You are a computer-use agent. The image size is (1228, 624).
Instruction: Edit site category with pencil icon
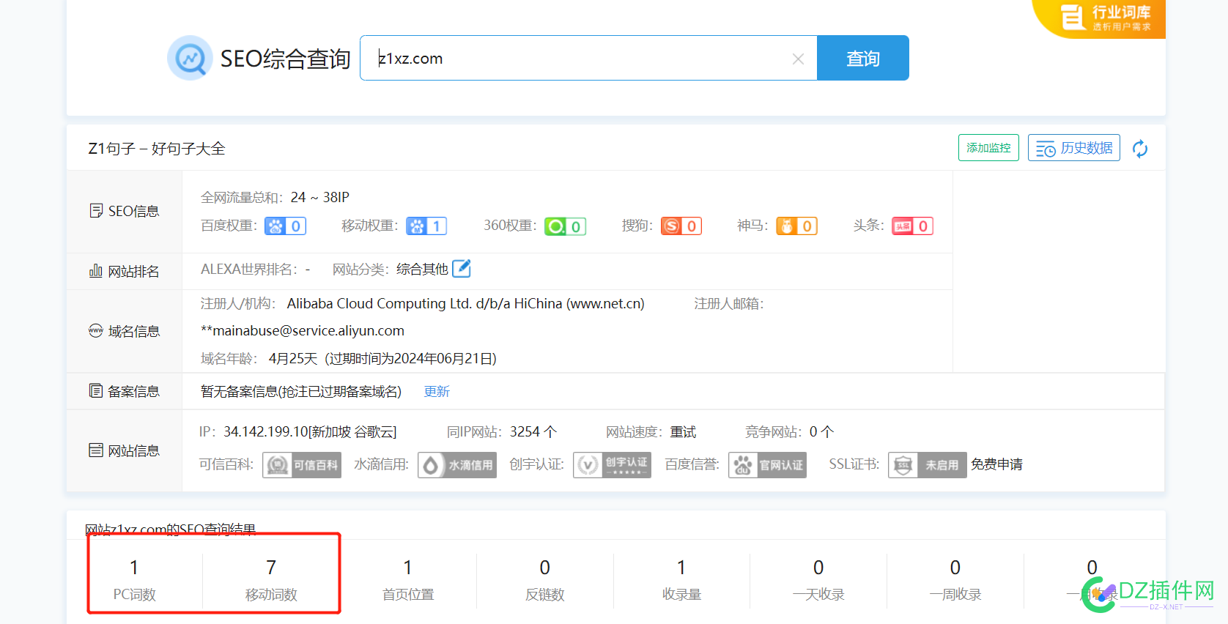click(462, 269)
